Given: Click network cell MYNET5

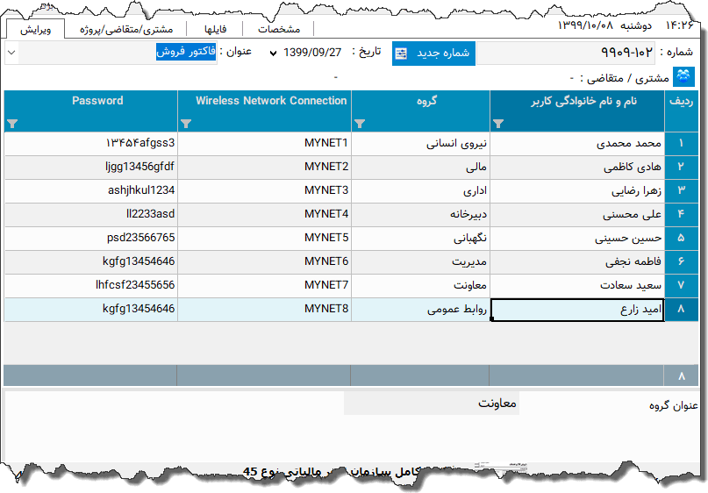Looking at the screenshot, I should 265,239.
